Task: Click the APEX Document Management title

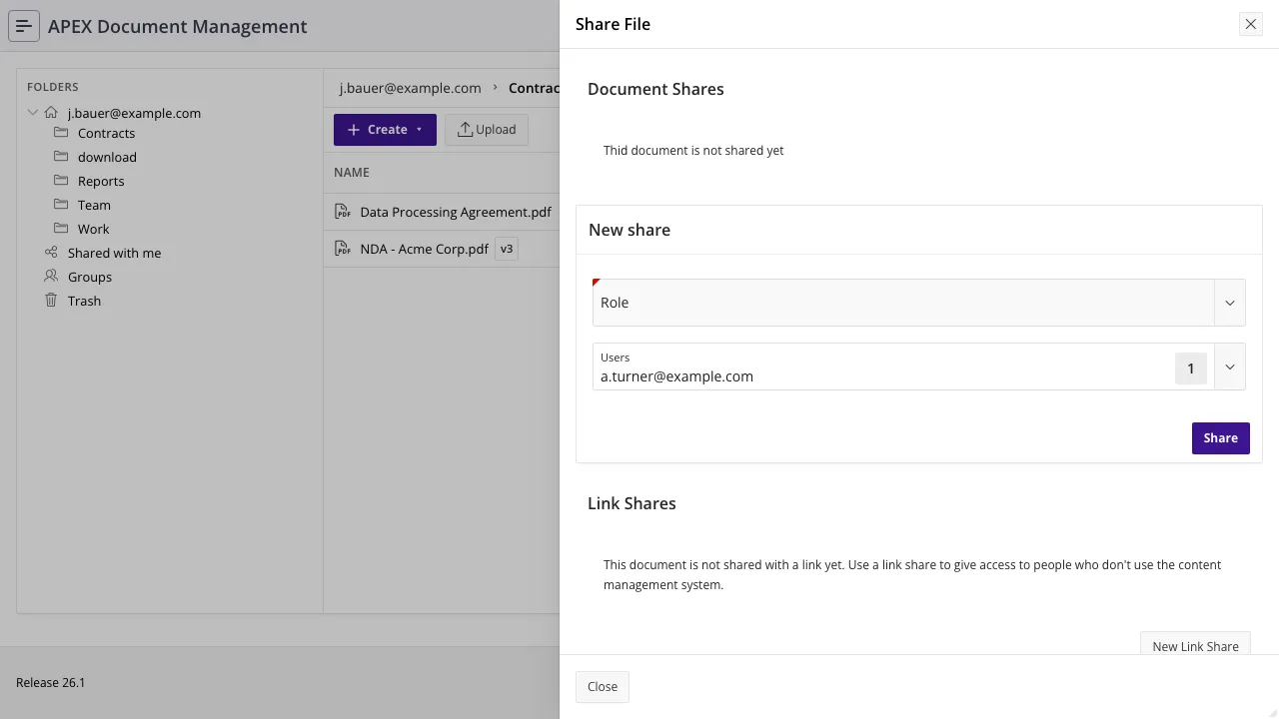Action: [x=178, y=26]
